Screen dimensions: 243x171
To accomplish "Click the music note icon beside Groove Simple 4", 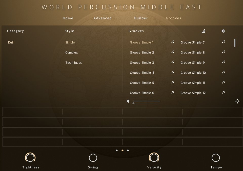I will 173,72.
